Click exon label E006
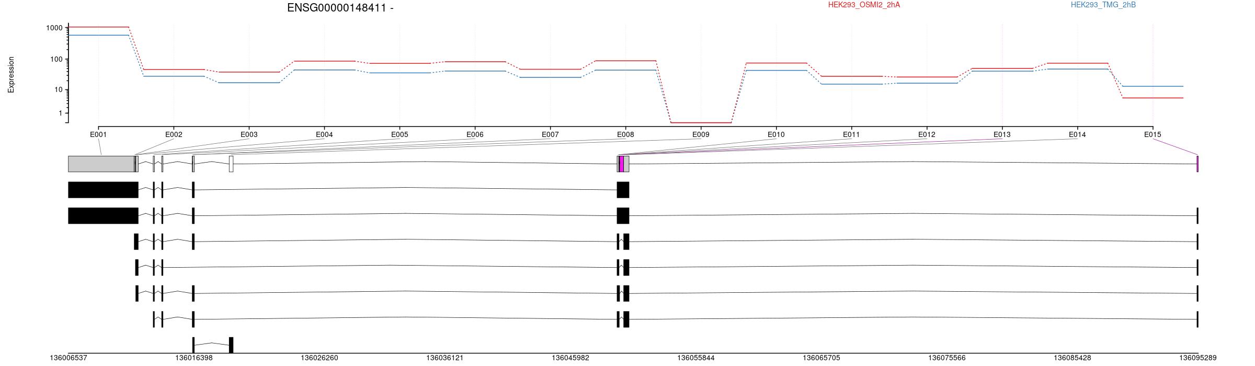Screen dimensions: 1255x366 coord(475,134)
